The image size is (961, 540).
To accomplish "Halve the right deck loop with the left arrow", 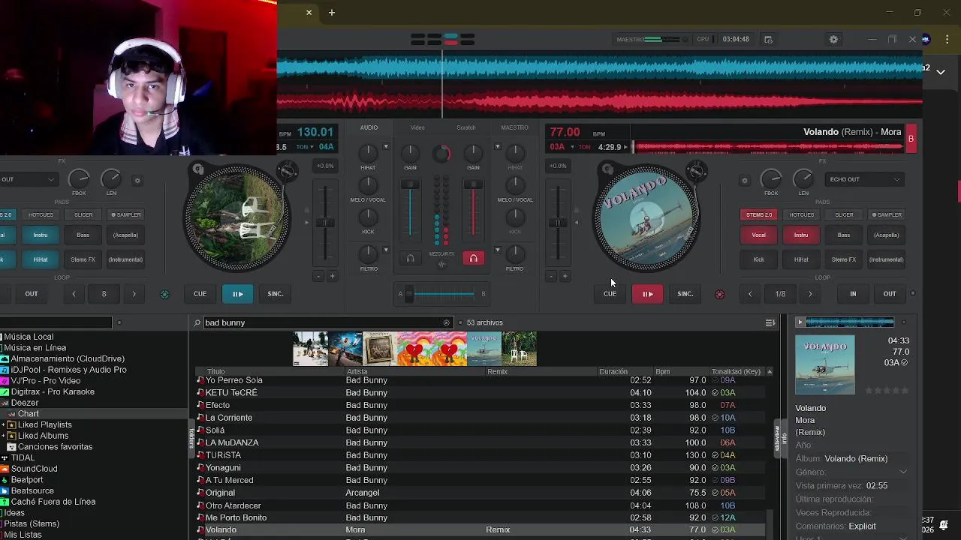I will (749, 294).
